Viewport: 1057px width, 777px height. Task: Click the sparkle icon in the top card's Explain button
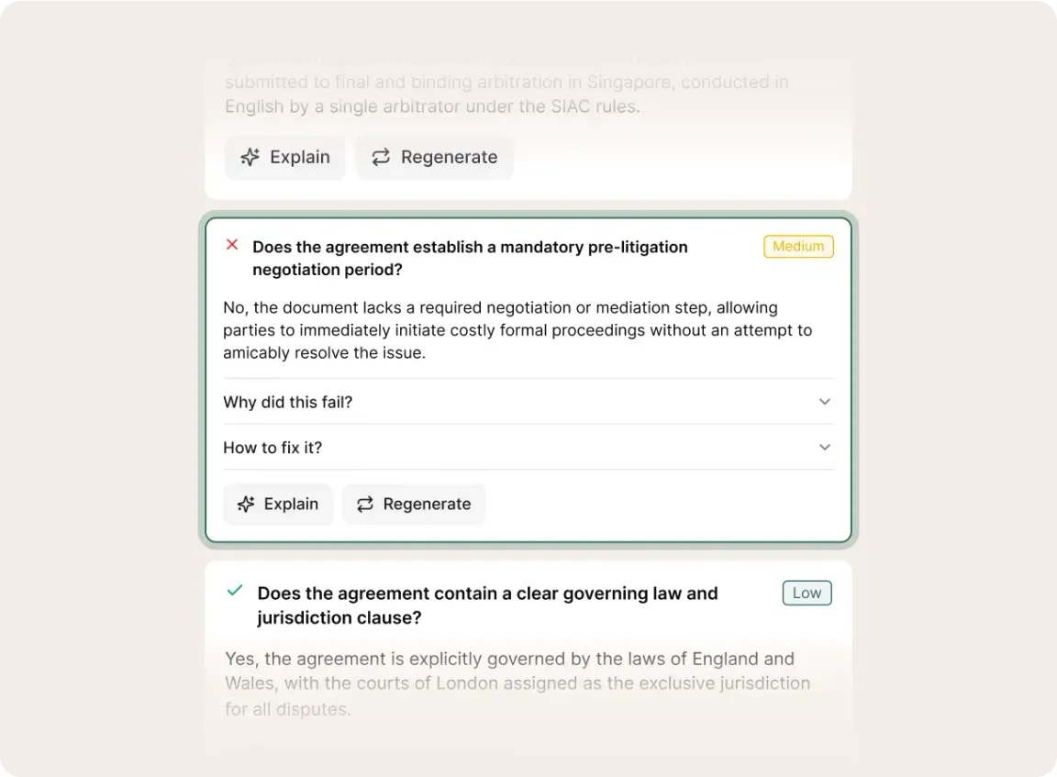tap(250, 158)
